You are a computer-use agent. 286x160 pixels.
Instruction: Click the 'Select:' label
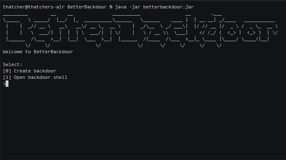point(12,64)
